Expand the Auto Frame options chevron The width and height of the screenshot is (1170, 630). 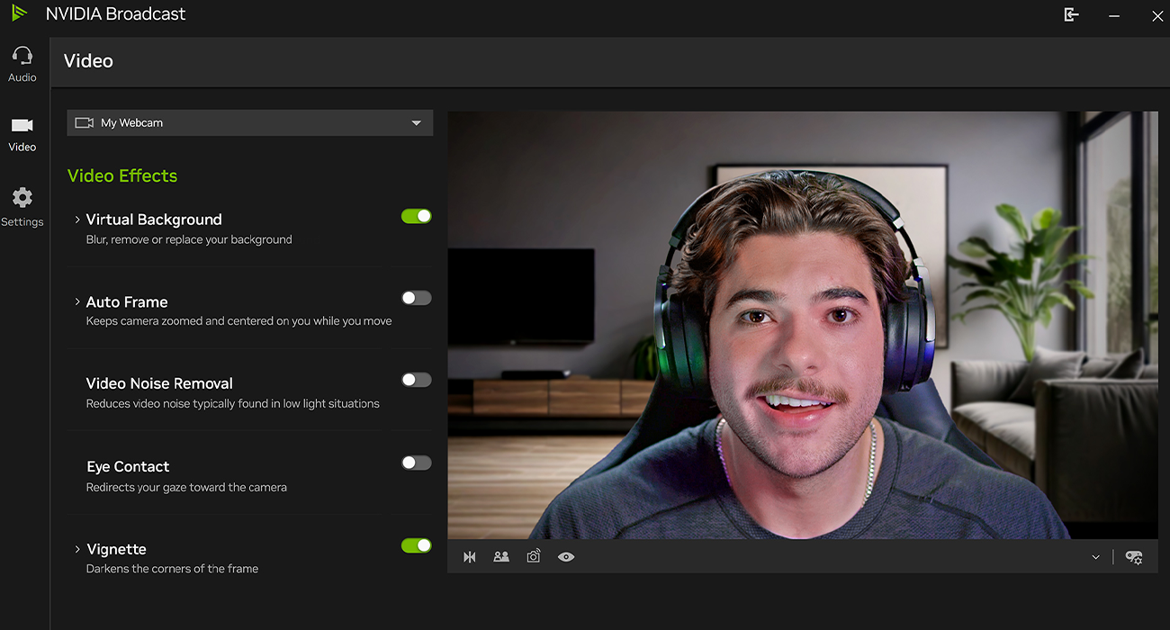[x=77, y=302]
